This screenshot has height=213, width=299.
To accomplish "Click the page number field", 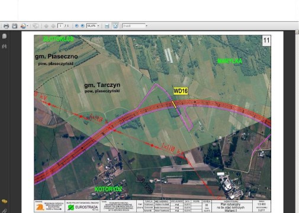I will [x=60, y=25].
